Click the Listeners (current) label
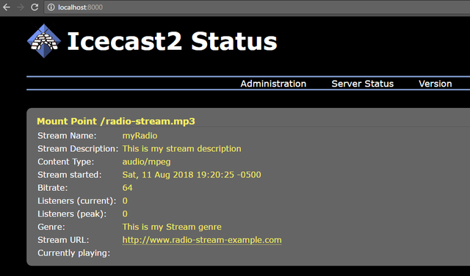470x276 pixels. tap(76, 201)
